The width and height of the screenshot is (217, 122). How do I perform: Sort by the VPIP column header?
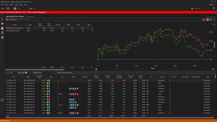(x=68, y=25)
